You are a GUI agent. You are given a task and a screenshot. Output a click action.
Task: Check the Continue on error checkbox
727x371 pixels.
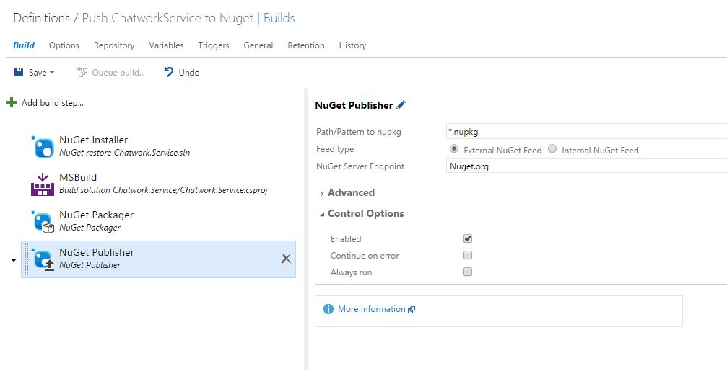[468, 255]
